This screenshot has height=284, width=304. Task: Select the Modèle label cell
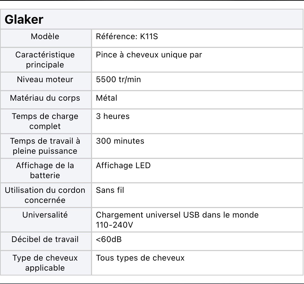(x=45, y=37)
